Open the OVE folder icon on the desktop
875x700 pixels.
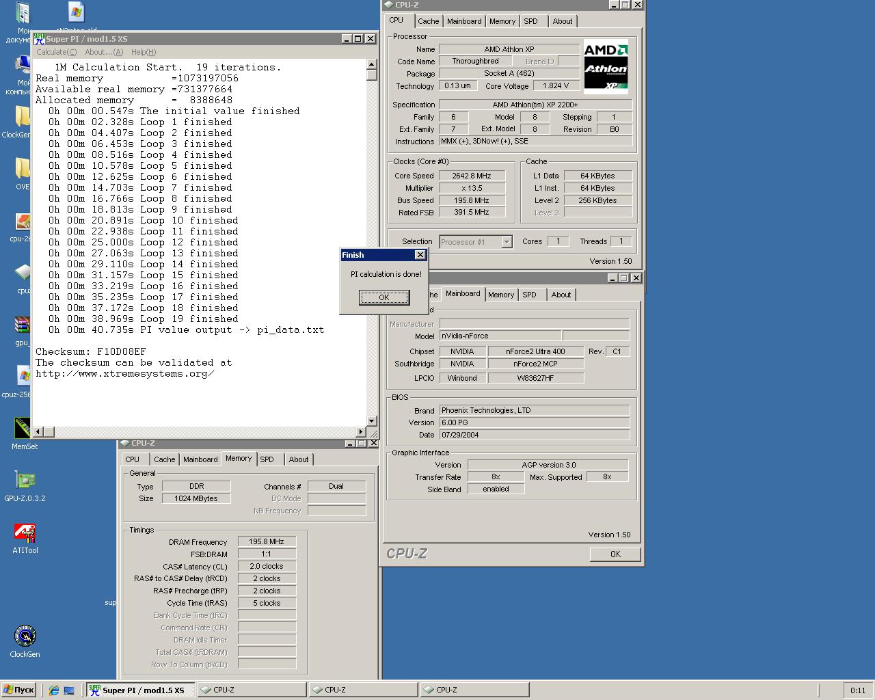(x=23, y=170)
